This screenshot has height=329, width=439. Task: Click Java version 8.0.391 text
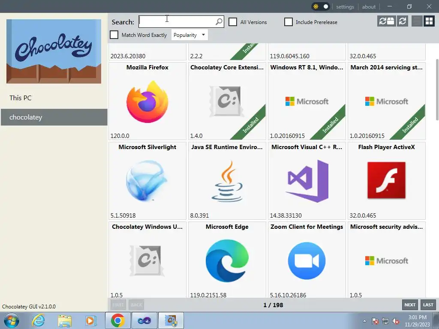(x=199, y=216)
